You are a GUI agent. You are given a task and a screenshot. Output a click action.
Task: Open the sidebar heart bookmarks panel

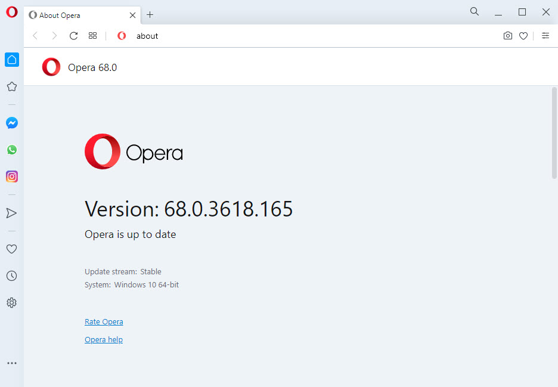pos(12,249)
